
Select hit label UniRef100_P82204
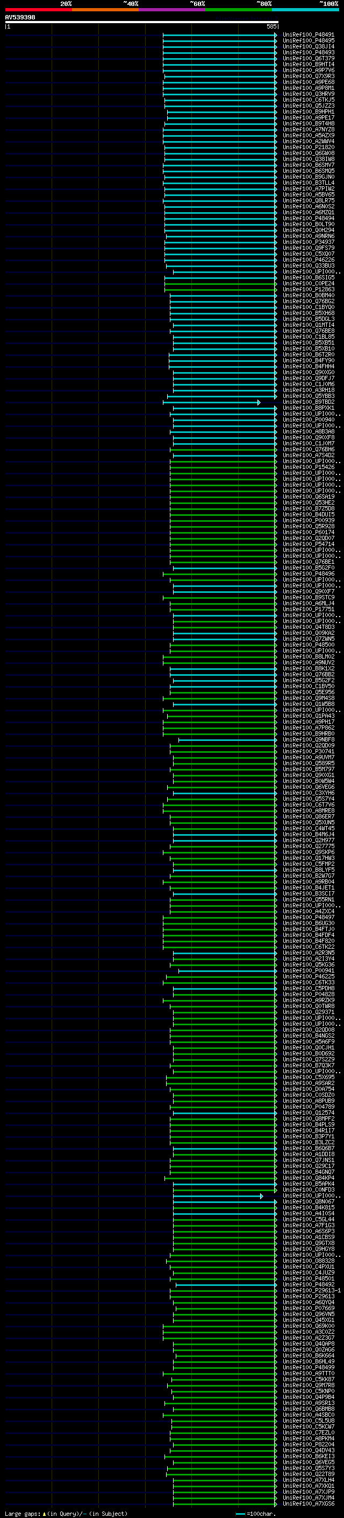[x=309, y=1444]
